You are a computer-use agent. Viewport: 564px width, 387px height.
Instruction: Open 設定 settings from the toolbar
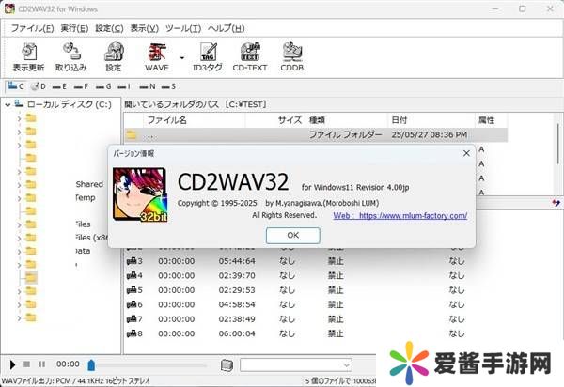113,53
